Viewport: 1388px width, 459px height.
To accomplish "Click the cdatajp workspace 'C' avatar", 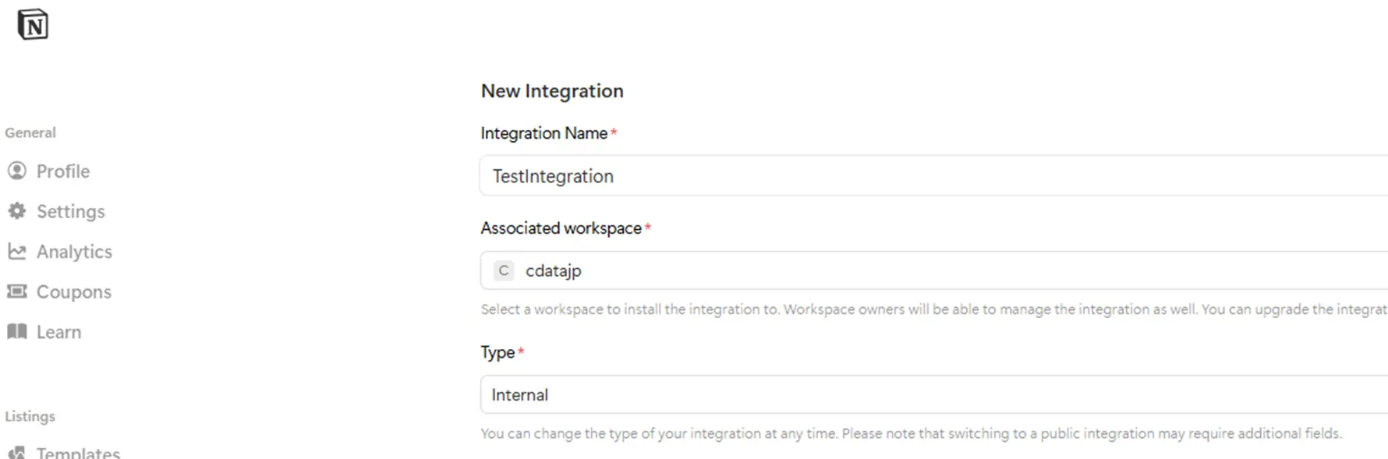I will coord(504,270).
